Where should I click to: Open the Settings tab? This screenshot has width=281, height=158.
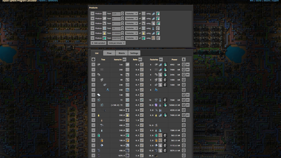point(134,53)
